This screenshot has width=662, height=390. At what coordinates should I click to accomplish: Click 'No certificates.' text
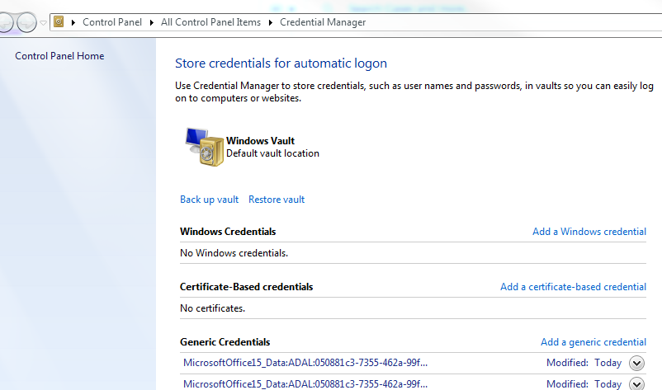click(x=212, y=308)
